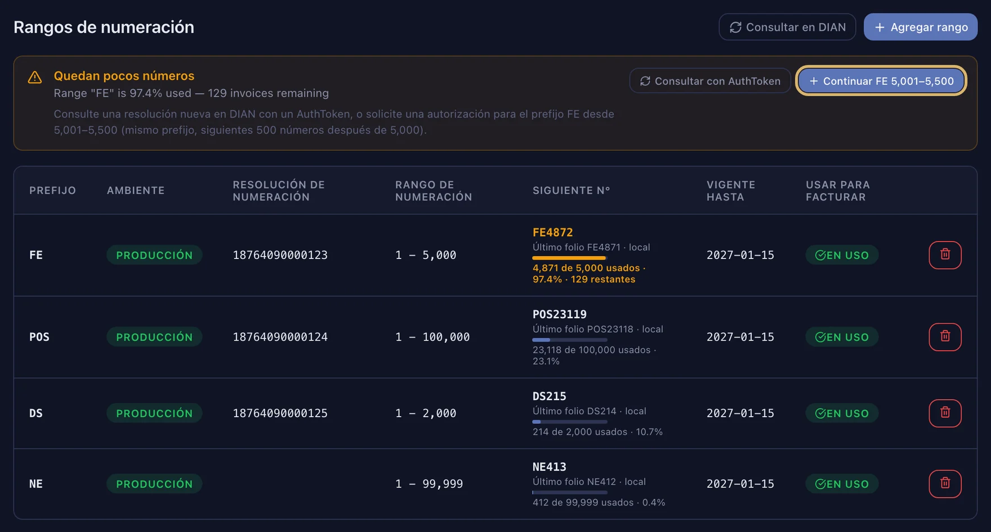Click RANGO DE NUMERACIÓN column header

[434, 191]
